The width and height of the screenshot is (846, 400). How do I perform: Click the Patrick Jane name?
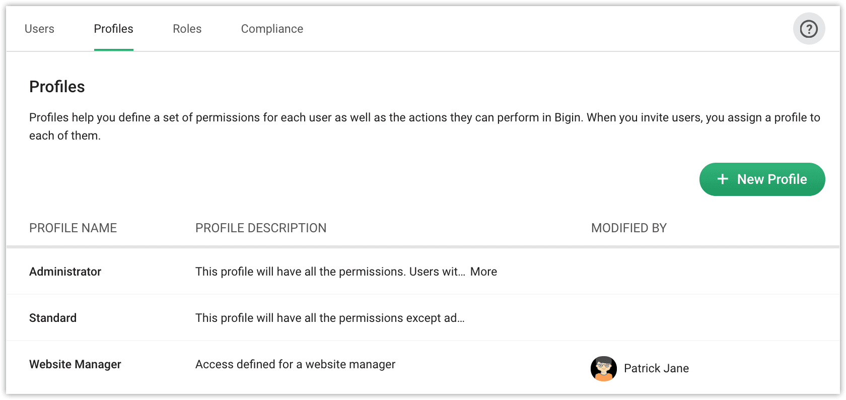656,368
